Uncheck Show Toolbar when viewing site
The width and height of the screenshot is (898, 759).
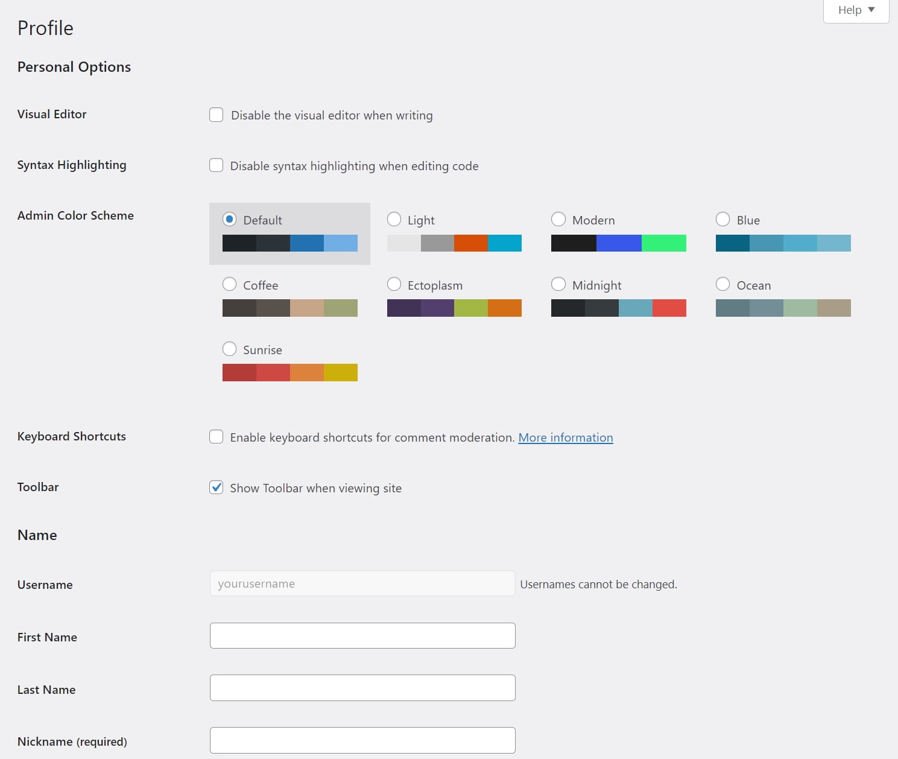pyautogui.click(x=216, y=487)
